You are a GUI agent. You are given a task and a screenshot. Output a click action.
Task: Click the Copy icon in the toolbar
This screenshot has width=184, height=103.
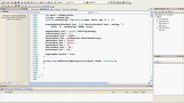[25, 2]
